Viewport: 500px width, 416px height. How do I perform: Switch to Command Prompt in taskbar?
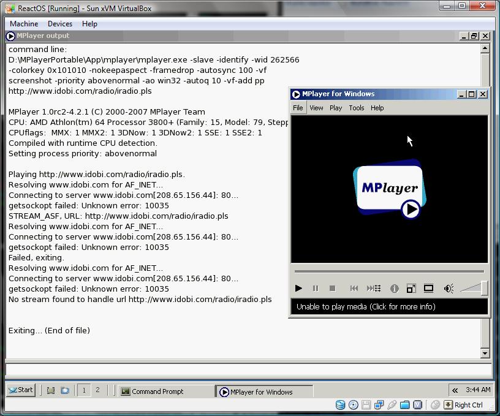(165, 391)
